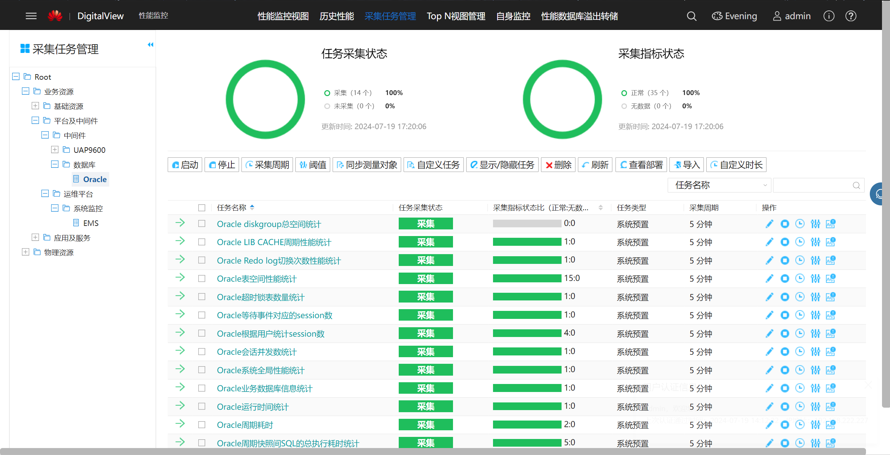
Task: Click the 任务采集状态 donut chart
Action: (265, 99)
